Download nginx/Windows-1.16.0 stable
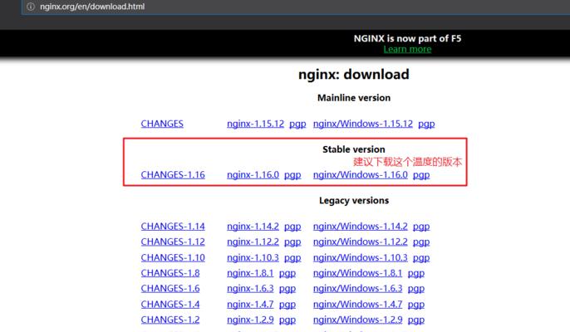 coord(361,175)
